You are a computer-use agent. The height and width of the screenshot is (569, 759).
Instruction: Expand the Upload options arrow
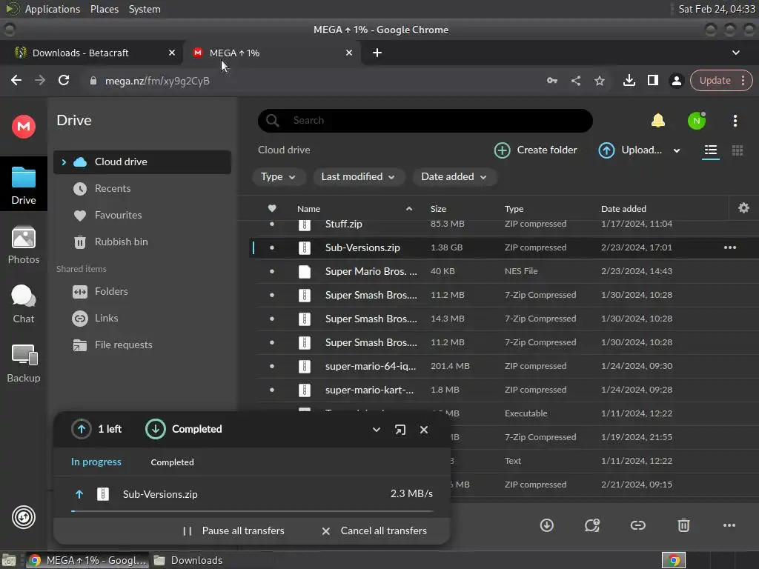coord(677,151)
